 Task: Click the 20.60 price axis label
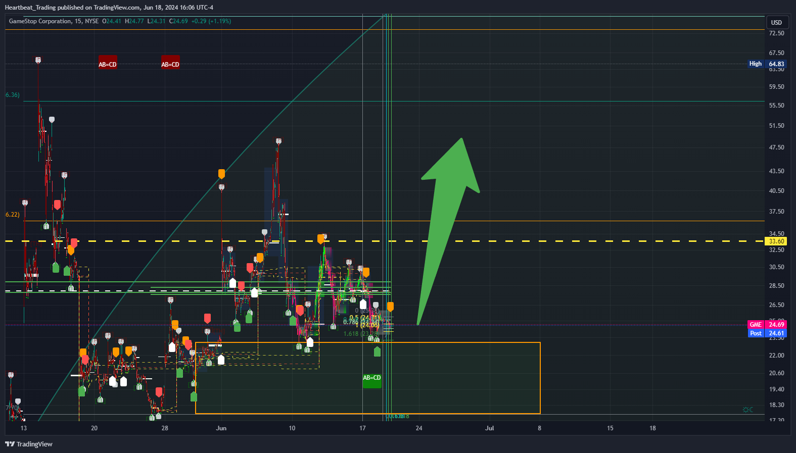click(776, 373)
